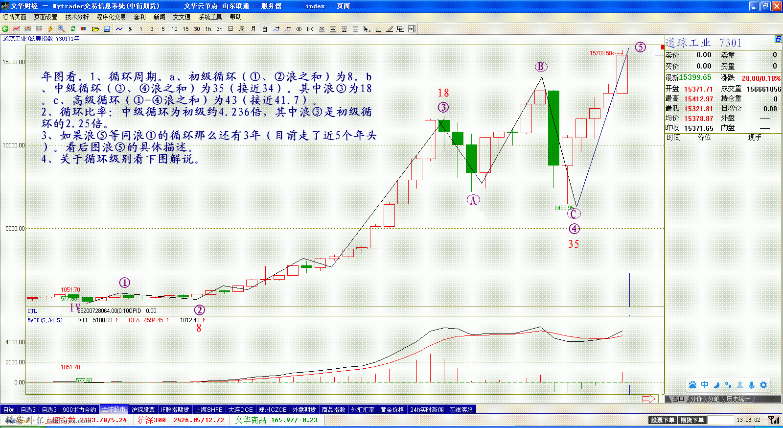The image size is (783, 428).
Task: Click the code input field in status bar
Action: pos(720,420)
